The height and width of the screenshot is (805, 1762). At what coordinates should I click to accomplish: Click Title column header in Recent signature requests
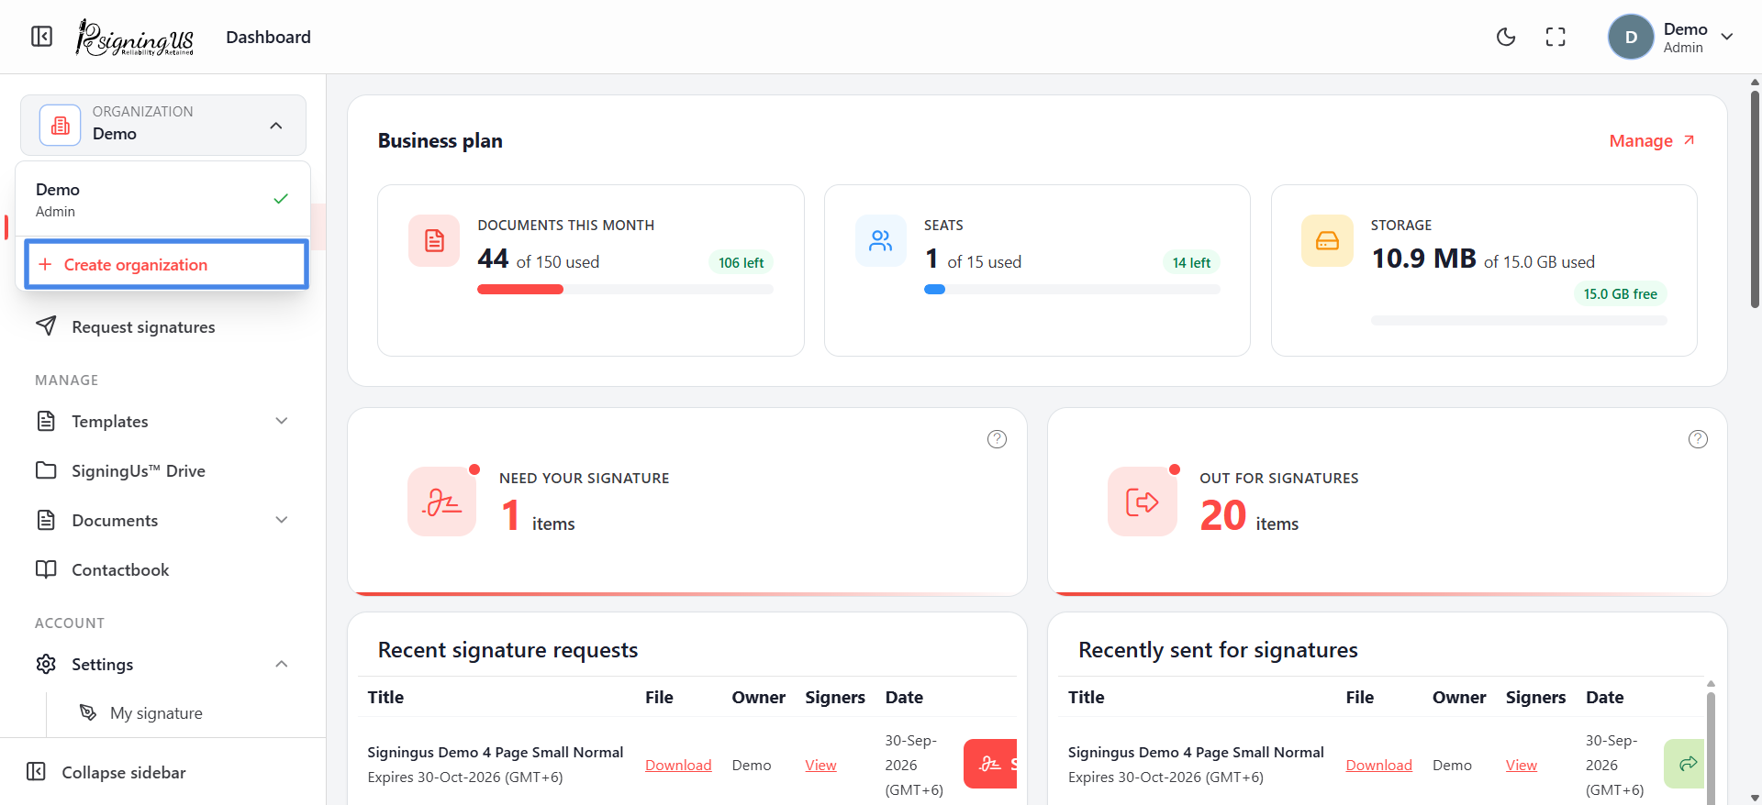(385, 697)
